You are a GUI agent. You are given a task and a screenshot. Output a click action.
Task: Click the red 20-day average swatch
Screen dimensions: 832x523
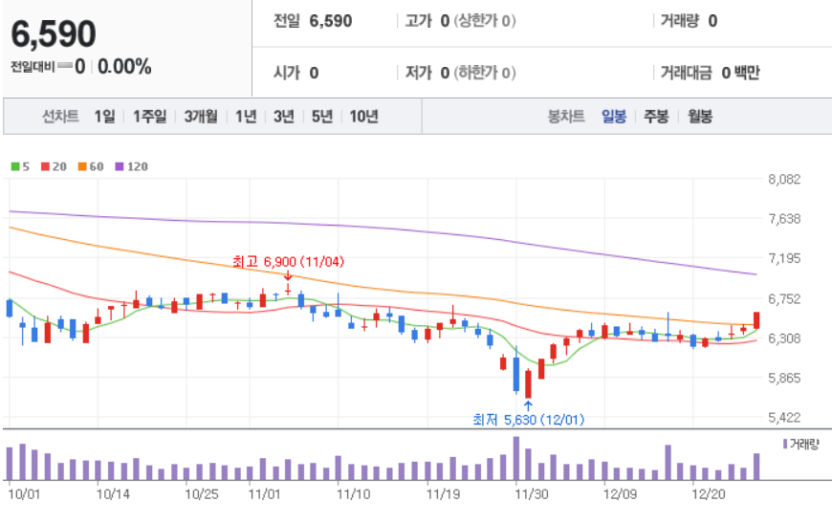(x=45, y=166)
